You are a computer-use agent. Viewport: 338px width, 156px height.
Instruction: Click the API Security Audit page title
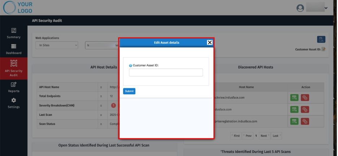point(47,21)
